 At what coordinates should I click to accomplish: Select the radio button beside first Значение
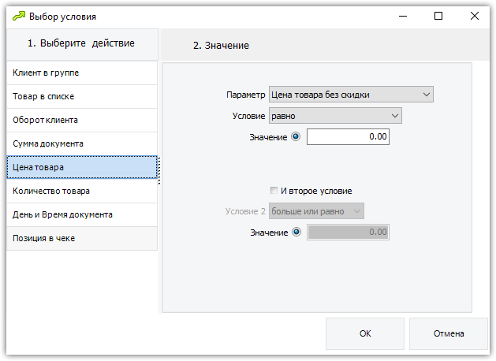[296, 136]
